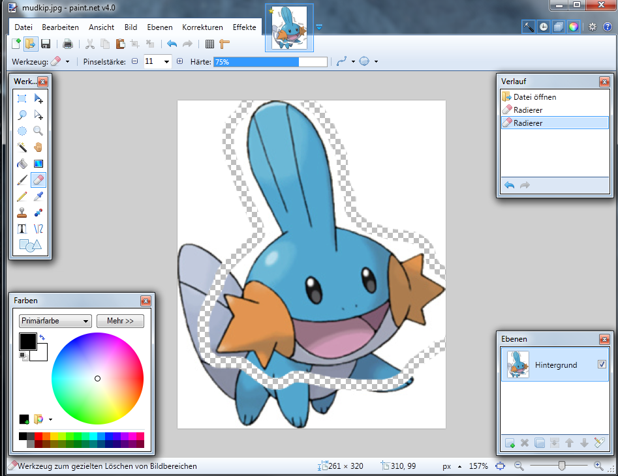Open the Pinselstärke size dropdown
Screen dimensions: 618x476
(166, 61)
